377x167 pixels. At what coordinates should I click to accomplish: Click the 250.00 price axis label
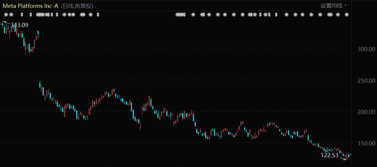[367, 80]
